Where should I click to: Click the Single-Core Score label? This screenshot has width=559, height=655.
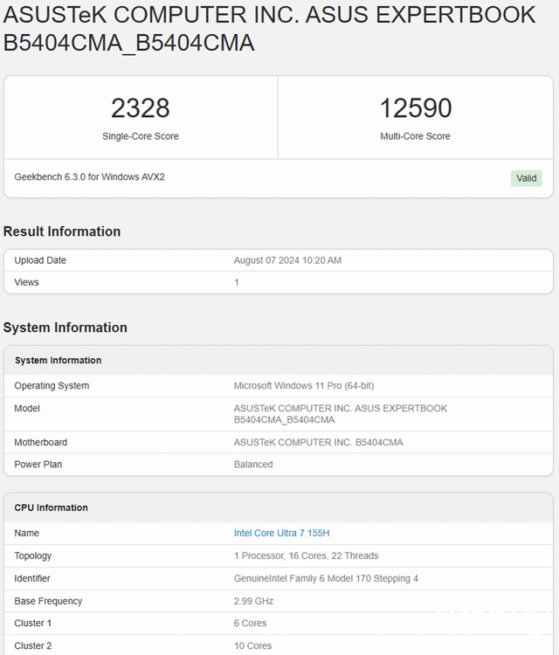(141, 136)
